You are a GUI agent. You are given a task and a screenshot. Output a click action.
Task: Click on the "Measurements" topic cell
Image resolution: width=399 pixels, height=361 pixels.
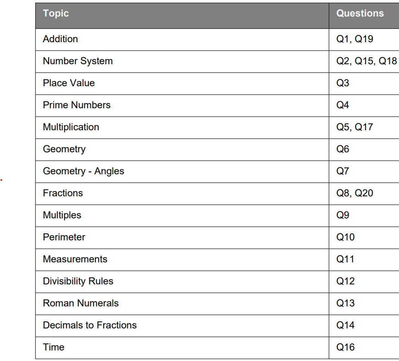tap(75, 259)
